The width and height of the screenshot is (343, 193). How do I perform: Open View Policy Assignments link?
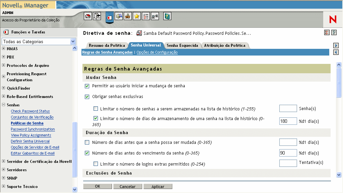(31, 135)
